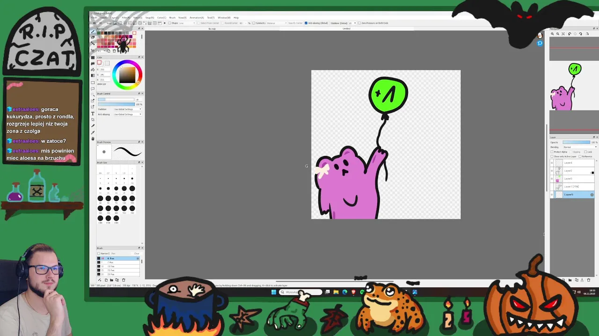This screenshot has width=599, height=336.
Task: Toggle the layer Reference checkbox
Action: pyautogui.click(x=580, y=156)
